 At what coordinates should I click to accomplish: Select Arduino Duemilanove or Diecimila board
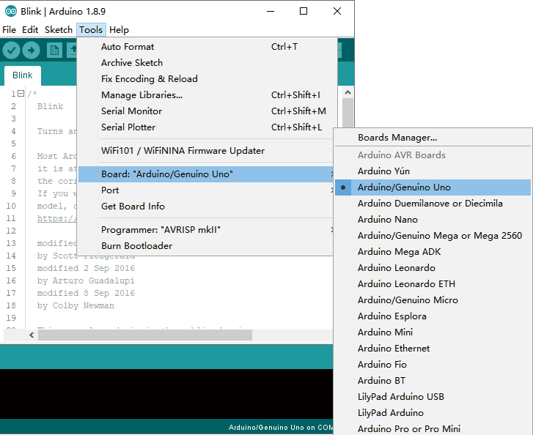coord(433,204)
